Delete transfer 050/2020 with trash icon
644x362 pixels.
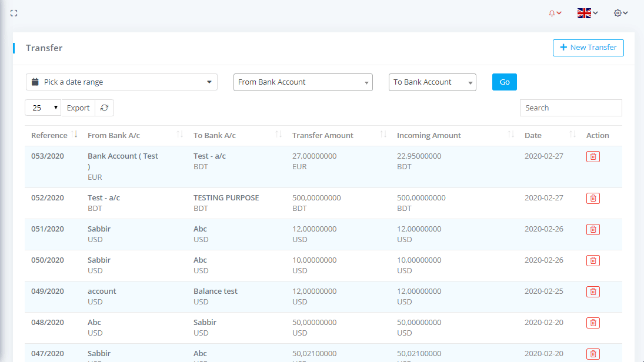593,260
